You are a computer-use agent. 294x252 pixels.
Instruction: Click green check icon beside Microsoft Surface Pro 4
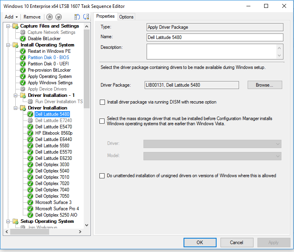30,209
